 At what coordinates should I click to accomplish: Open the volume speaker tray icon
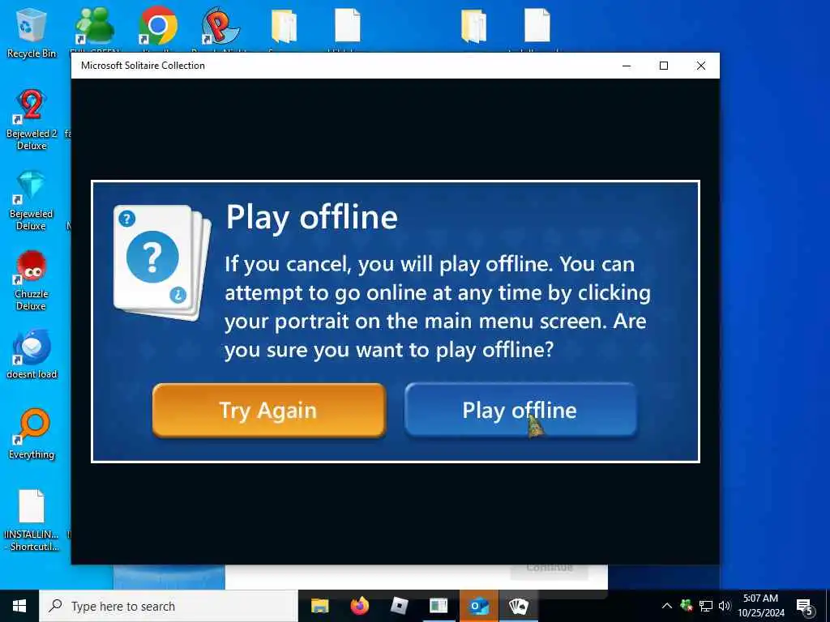click(x=724, y=606)
